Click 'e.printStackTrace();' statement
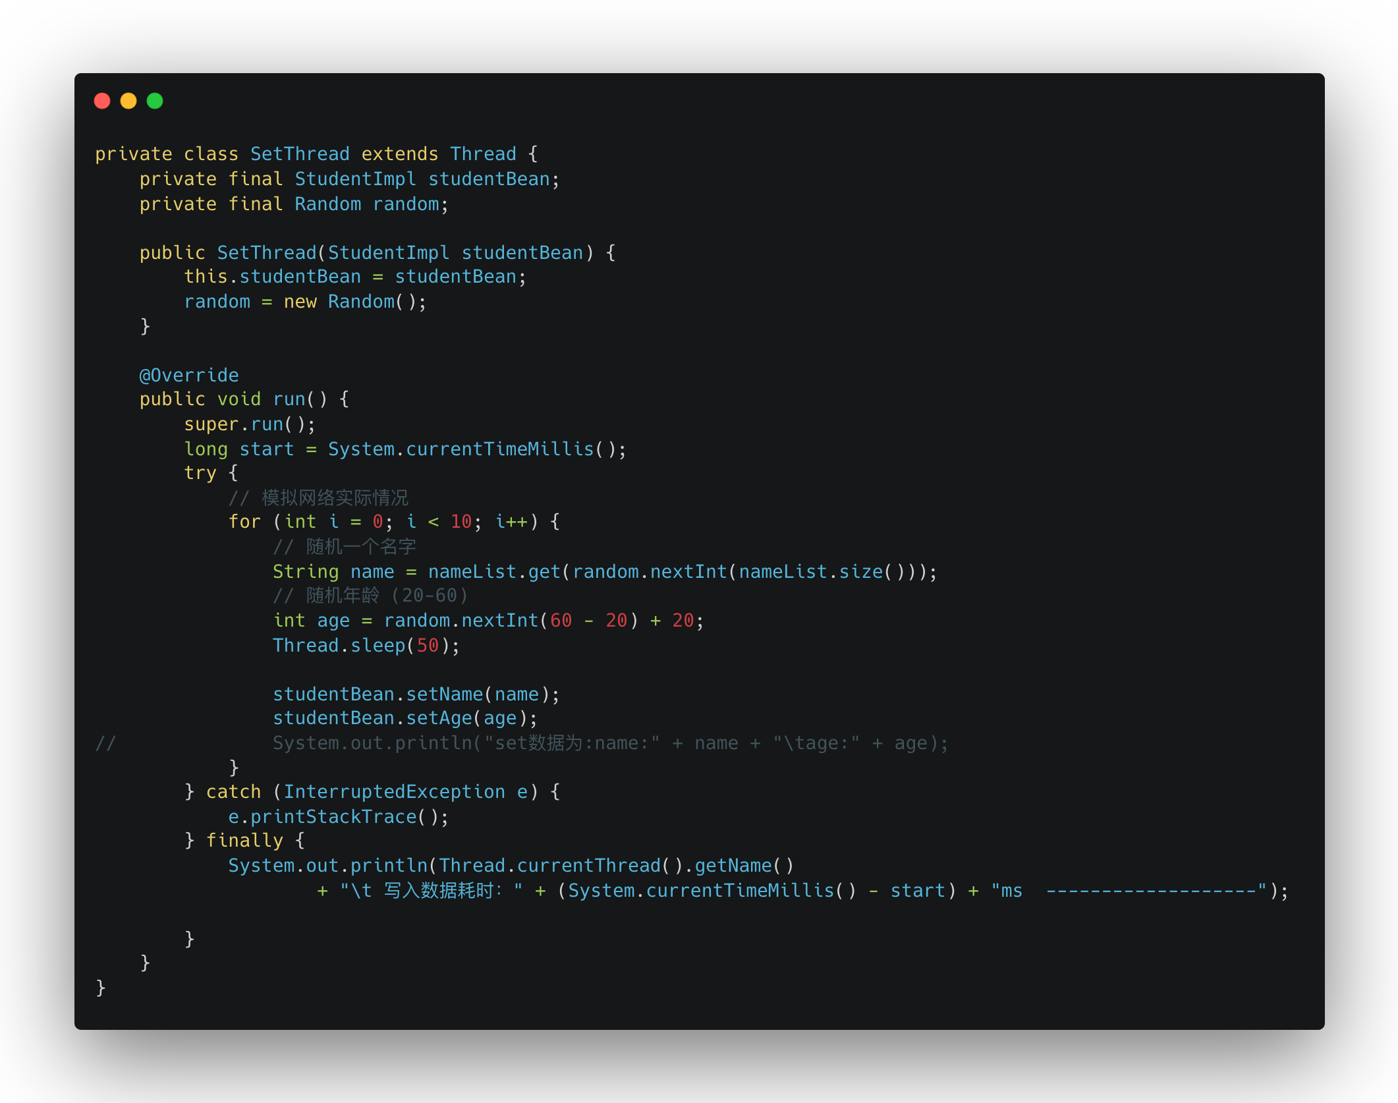 pos(339,817)
